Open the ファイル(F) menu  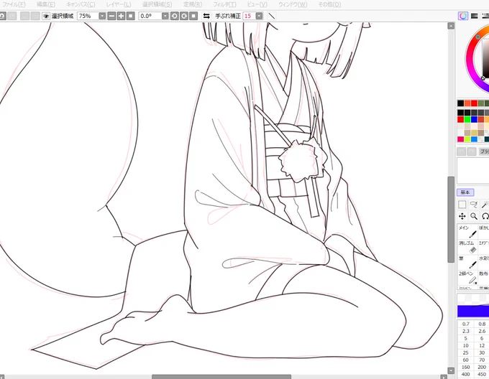pyautogui.click(x=14, y=4)
